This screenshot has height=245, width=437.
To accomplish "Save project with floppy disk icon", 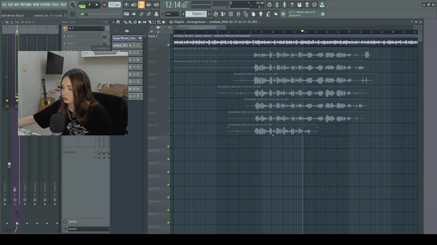I will point(299,5).
